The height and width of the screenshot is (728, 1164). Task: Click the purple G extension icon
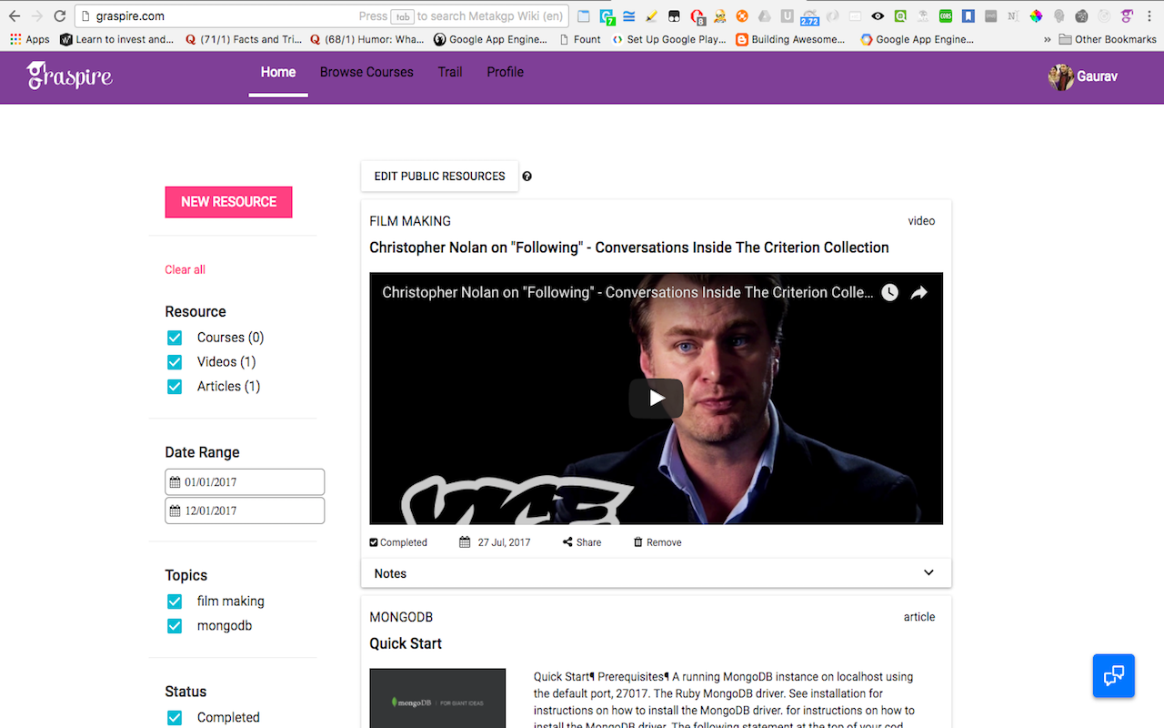(x=1127, y=15)
